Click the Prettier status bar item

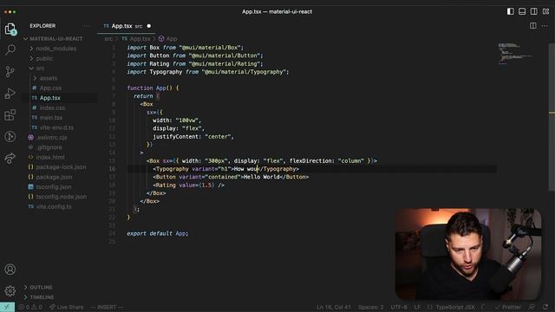(508, 307)
